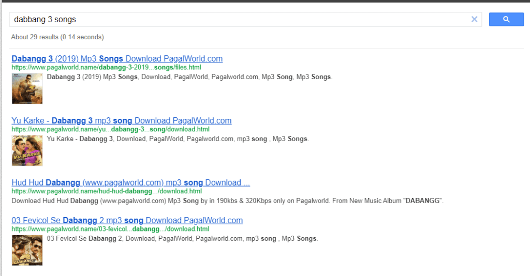
Task: Open '03 Fevicol Se Dabangg 2' result link
Action: coord(127,221)
